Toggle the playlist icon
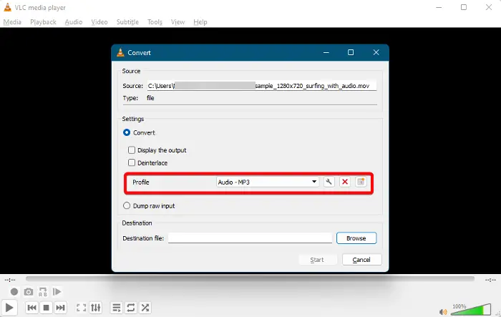 click(x=117, y=308)
